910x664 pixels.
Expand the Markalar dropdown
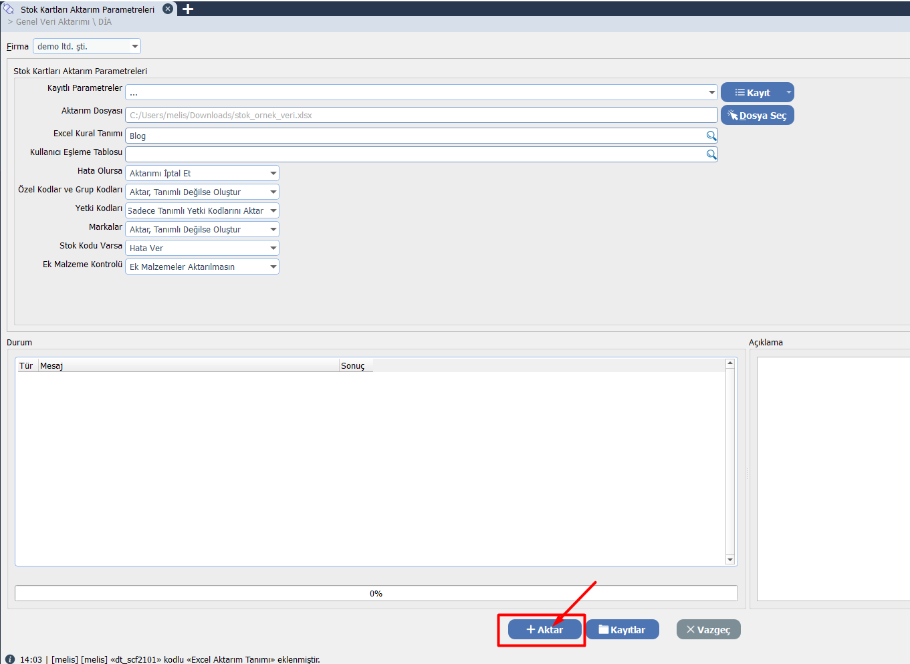coord(273,229)
